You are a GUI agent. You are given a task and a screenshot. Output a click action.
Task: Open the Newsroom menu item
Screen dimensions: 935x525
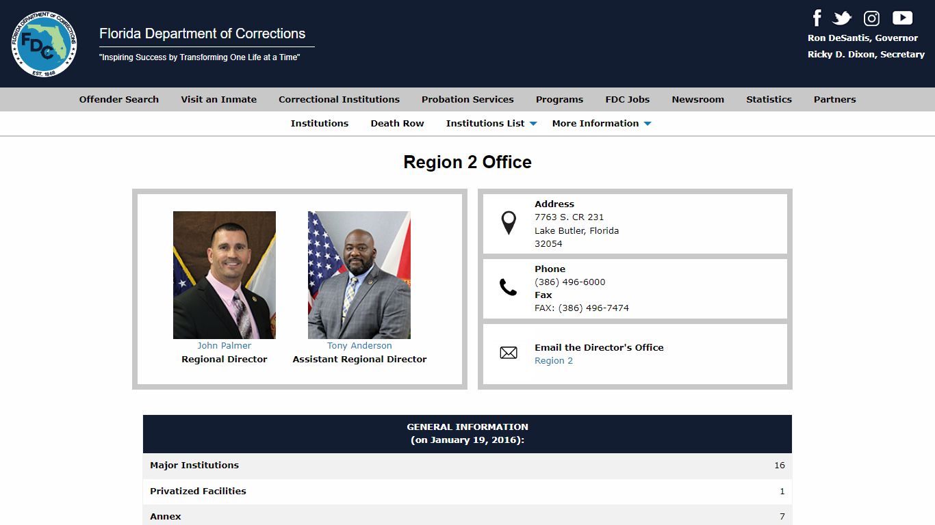pos(697,99)
